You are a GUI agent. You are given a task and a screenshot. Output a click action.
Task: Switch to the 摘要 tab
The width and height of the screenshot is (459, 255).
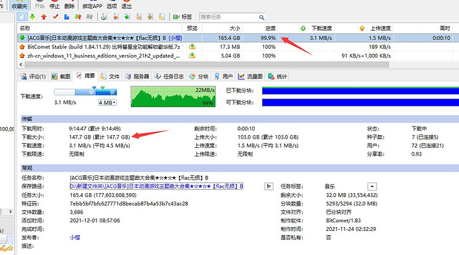(x=86, y=76)
